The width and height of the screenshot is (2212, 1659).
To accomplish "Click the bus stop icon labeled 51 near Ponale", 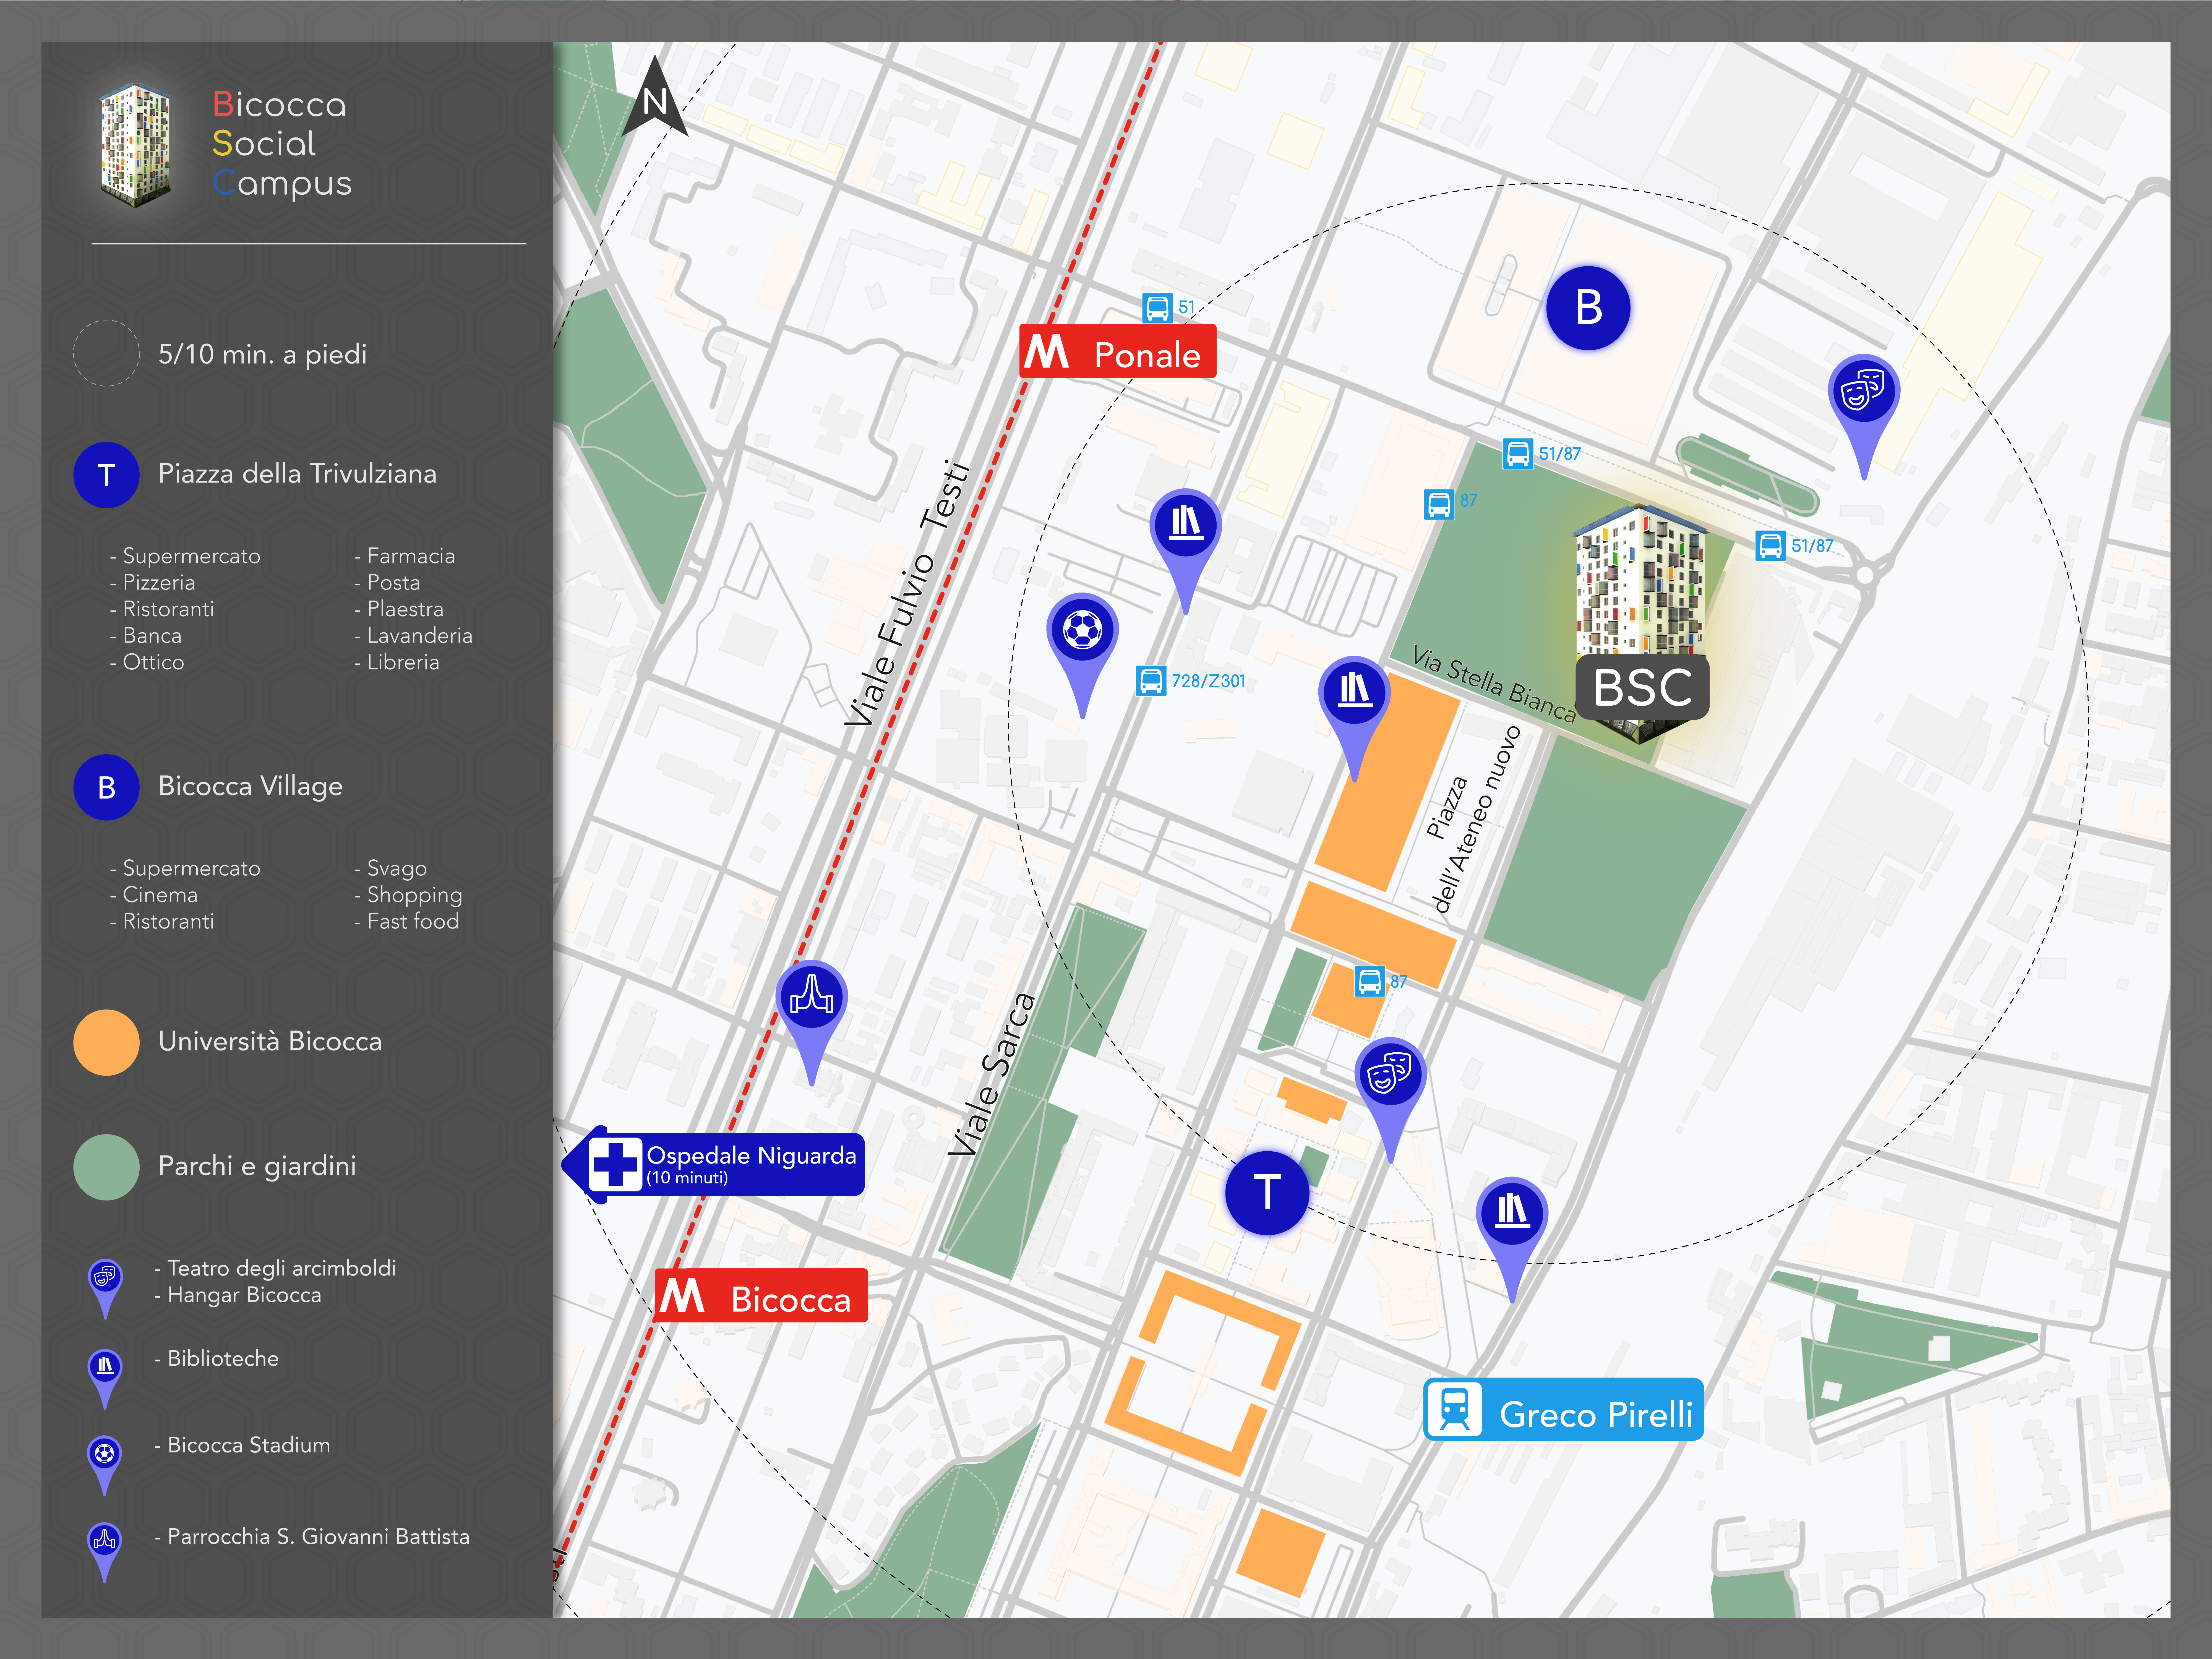I will pyautogui.click(x=1157, y=308).
